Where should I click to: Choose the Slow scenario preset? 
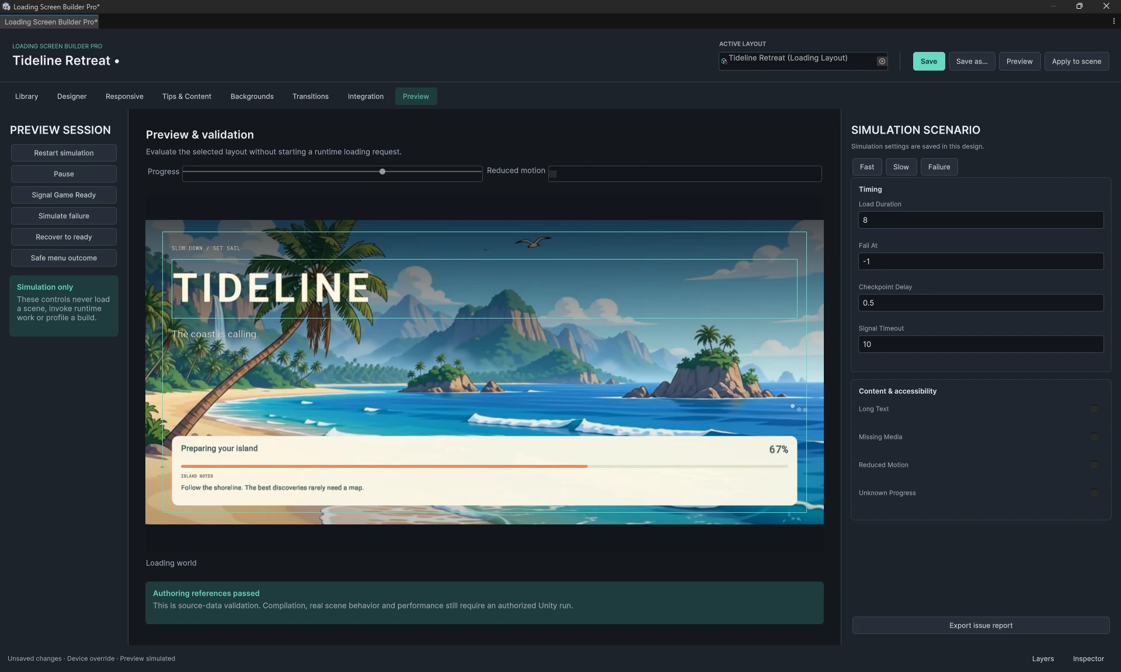901,167
